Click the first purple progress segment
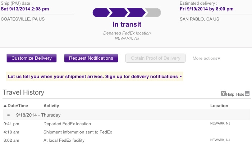The height and width of the screenshot is (145, 252). coord(101,13)
